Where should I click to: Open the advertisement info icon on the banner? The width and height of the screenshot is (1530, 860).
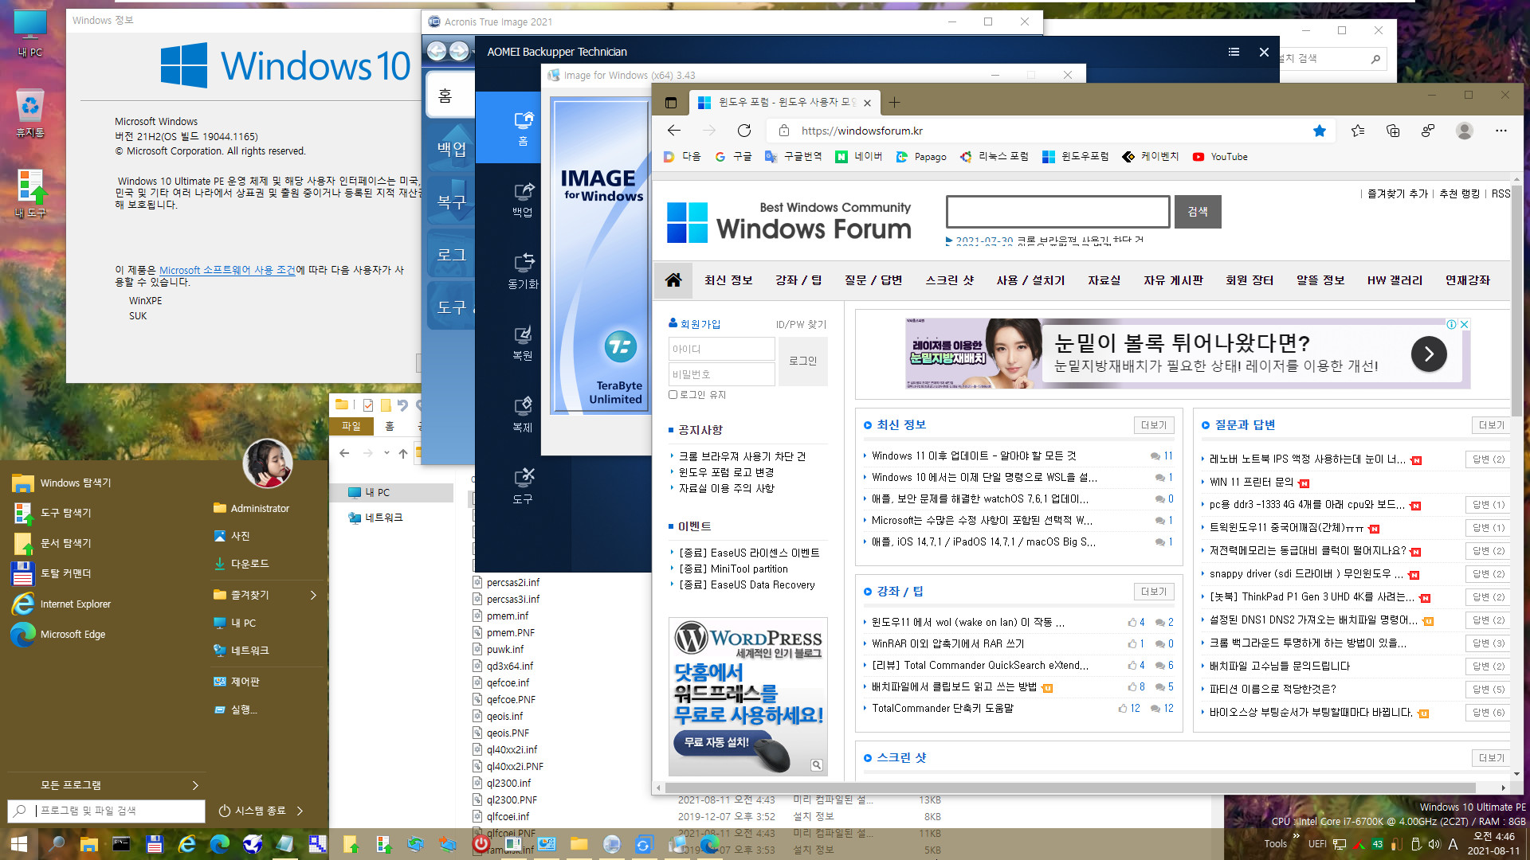coord(1452,324)
